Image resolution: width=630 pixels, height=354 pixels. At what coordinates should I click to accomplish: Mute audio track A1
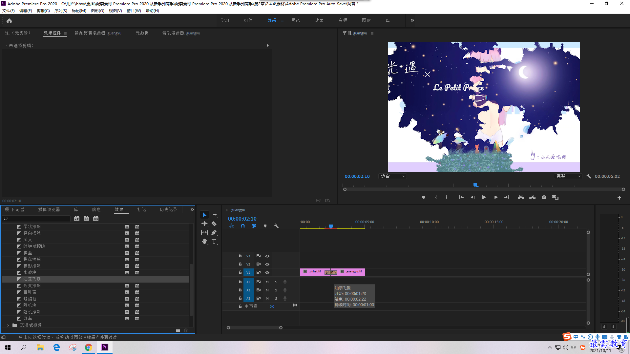[267, 282]
